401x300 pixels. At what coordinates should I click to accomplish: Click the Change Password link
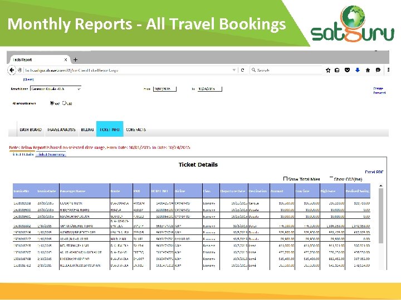(379, 91)
